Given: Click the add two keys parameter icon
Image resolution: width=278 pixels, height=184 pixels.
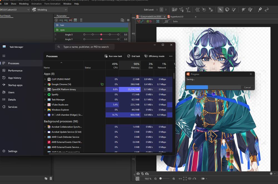Looking at the screenshot, I should [61, 20].
